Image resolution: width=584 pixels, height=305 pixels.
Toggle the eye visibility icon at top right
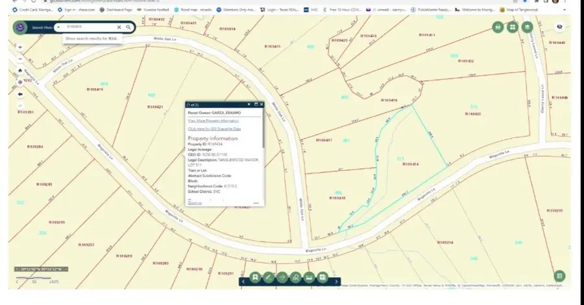click(560, 27)
